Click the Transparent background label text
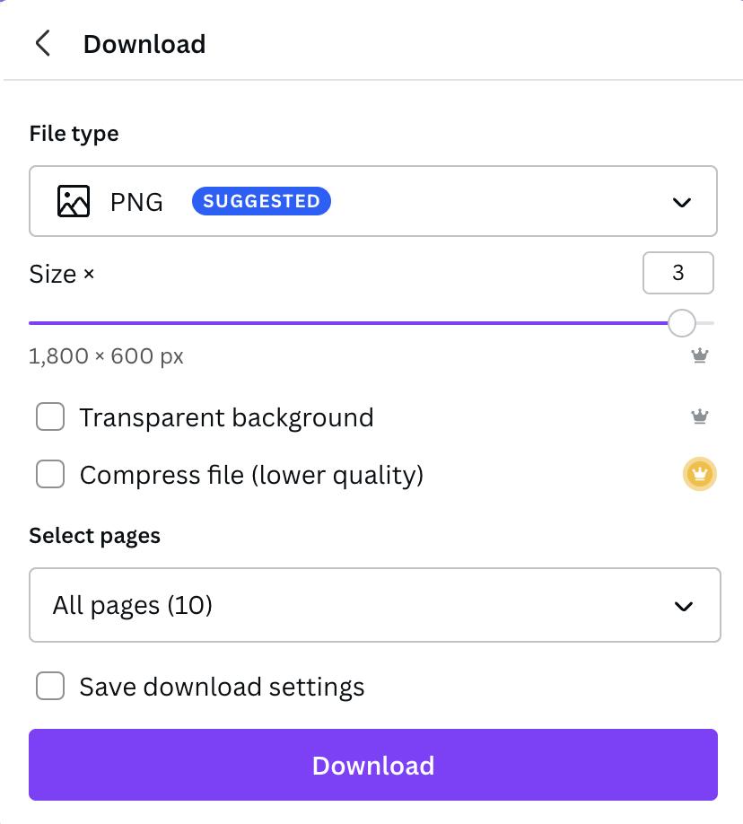 click(226, 417)
